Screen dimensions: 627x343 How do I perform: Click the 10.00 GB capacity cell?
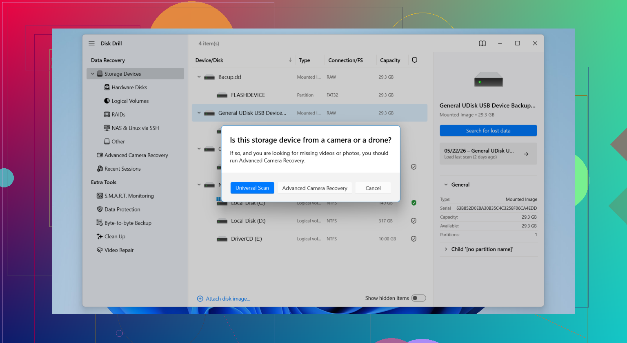point(387,239)
